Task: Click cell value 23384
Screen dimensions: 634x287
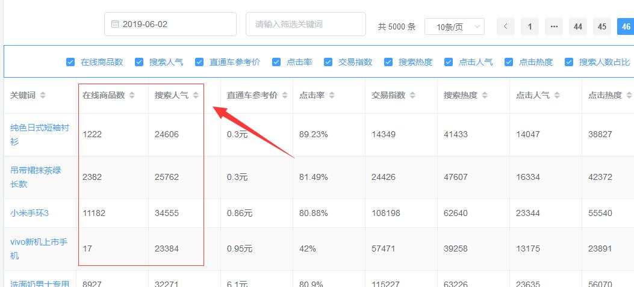Action: click(x=167, y=248)
